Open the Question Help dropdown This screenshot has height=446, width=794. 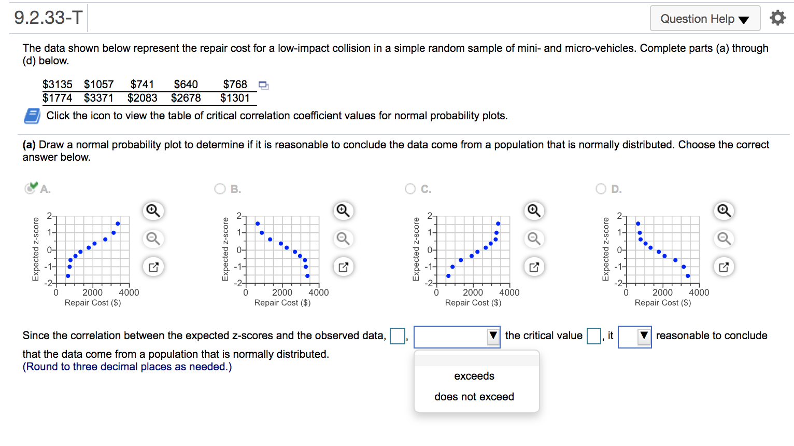click(704, 18)
